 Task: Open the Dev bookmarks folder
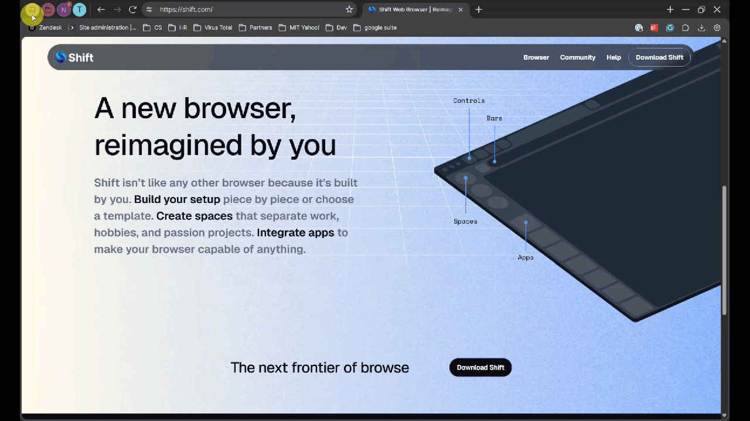pyautogui.click(x=336, y=27)
